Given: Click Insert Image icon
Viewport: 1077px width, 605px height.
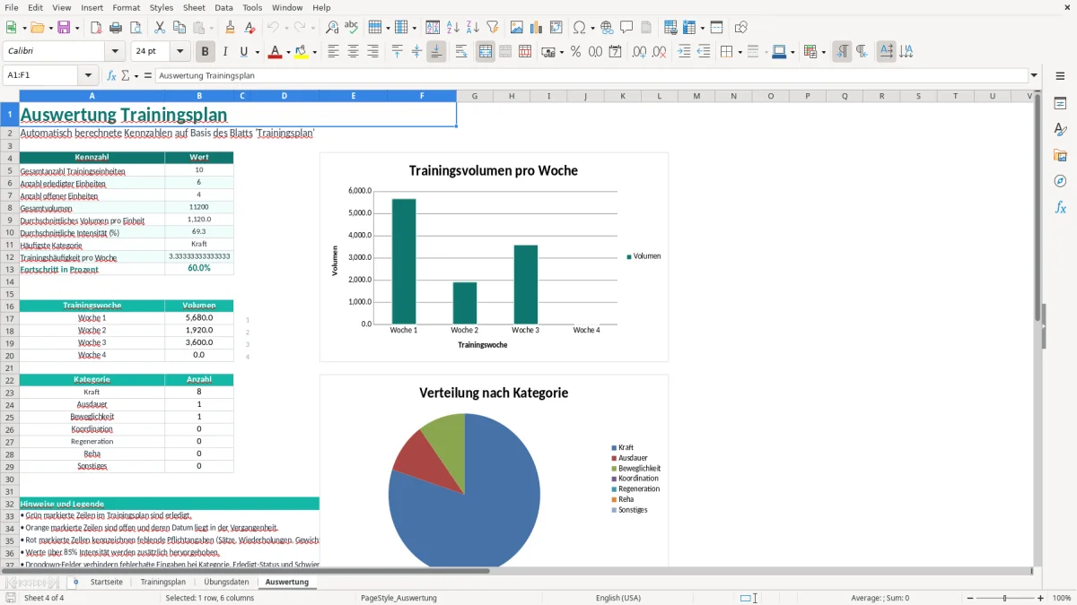Looking at the screenshot, I should pyautogui.click(x=517, y=28).
